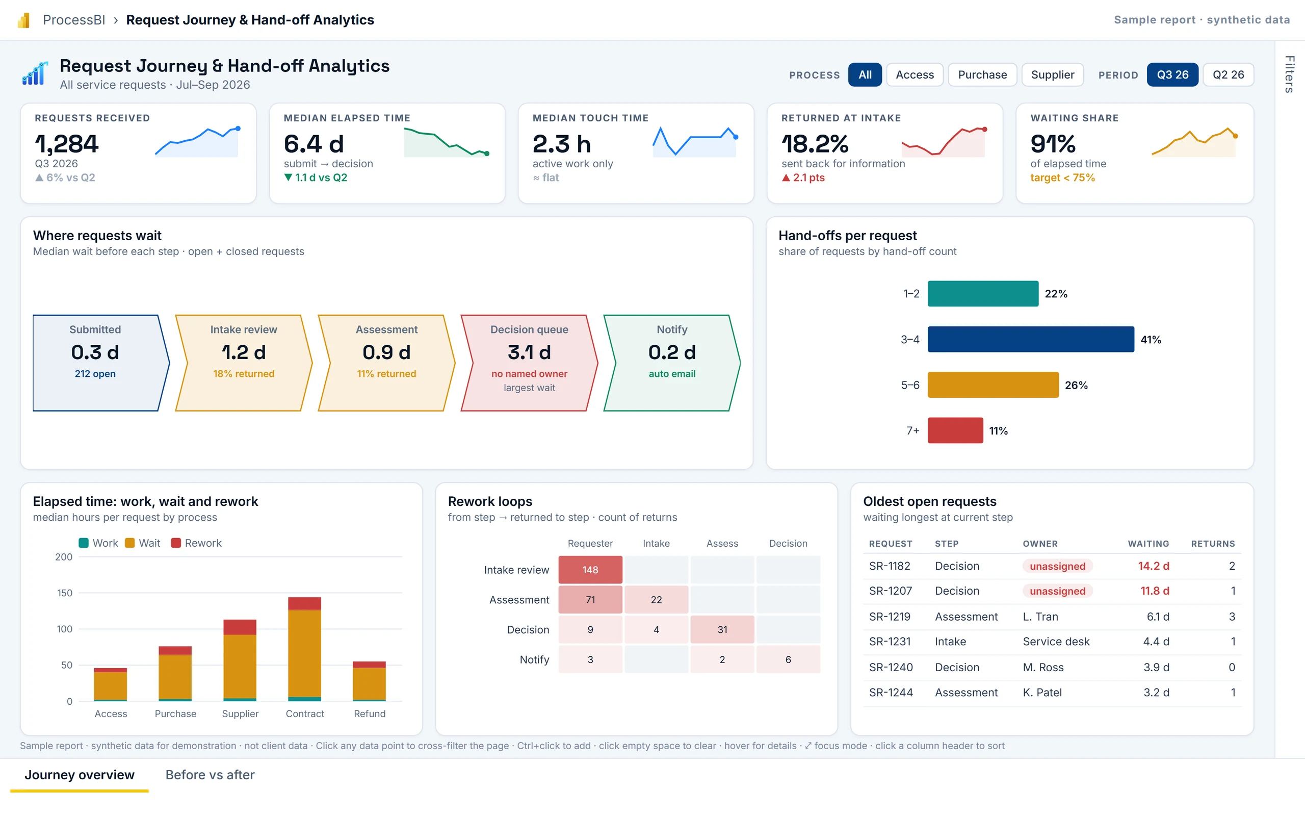Click the Requests Received sparkline
The width and height of the screenshot is (1305, 816).
pos(197,141)
